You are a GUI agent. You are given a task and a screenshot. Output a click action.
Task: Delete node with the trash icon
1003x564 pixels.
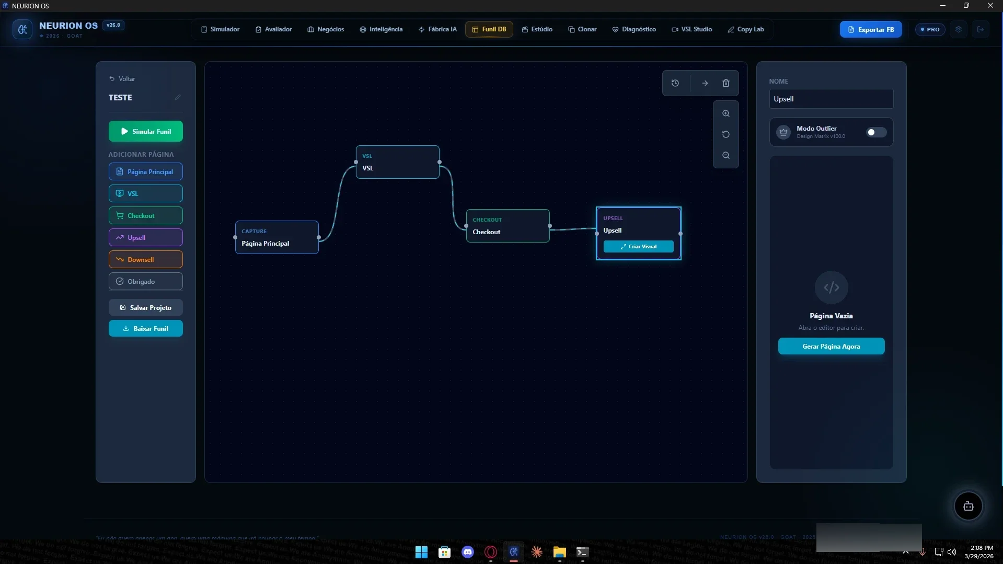(x=726, y=83)
